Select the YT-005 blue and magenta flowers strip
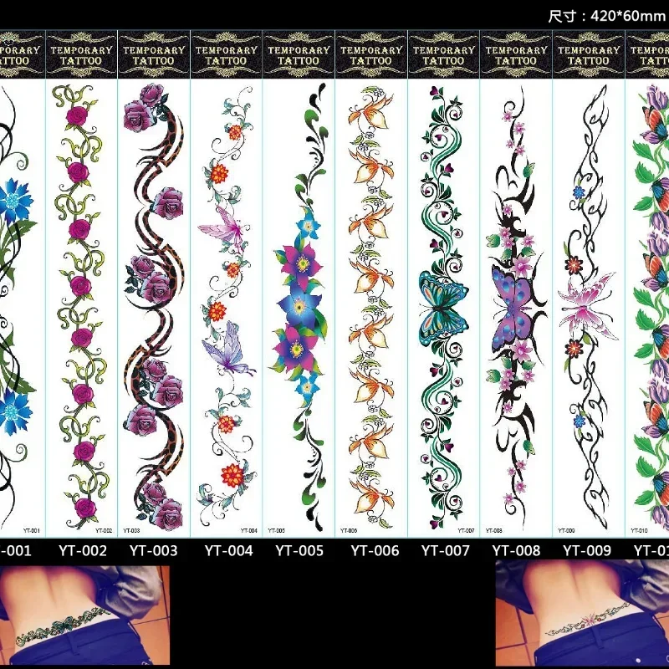 299,307
